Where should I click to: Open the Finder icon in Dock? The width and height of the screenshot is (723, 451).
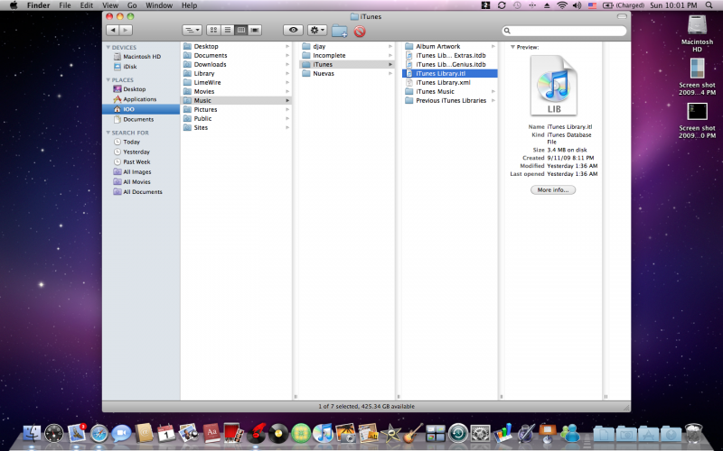coord(32,433)
